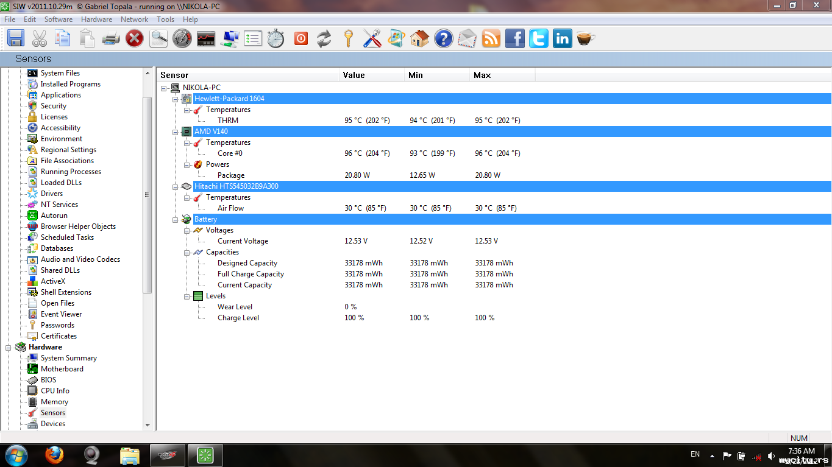Viewport: 832px width, 467px height.
Task: Click the Min column header
Action: pyautogui.click(x=438, y=75)
